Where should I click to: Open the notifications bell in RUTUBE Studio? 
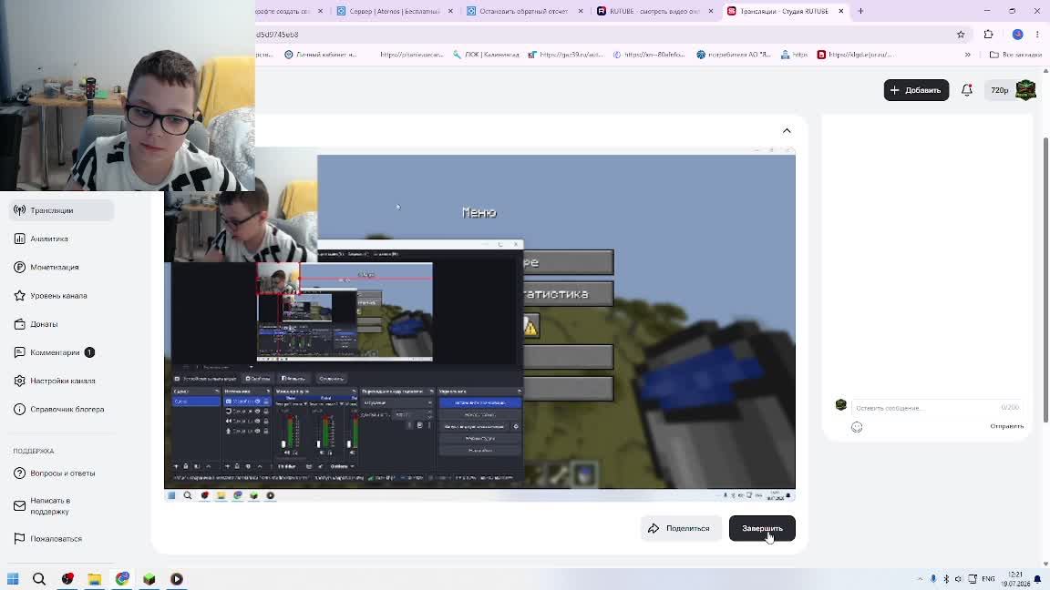[x=966, y=89]
